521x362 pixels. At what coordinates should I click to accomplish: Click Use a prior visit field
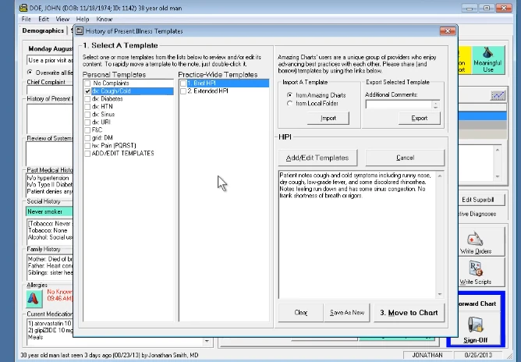click(x=50, y=60)
